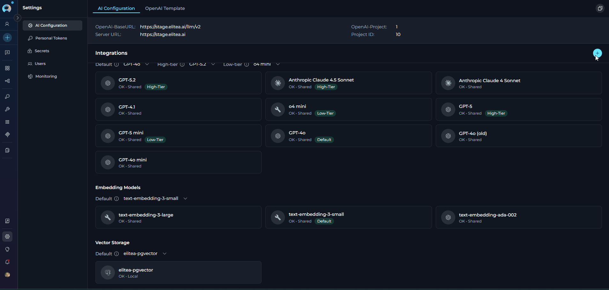Open the GPT-4o (old) integration card
Image resolution: width=609 pixels, height=290 pixels.
(x=519, y=136)
